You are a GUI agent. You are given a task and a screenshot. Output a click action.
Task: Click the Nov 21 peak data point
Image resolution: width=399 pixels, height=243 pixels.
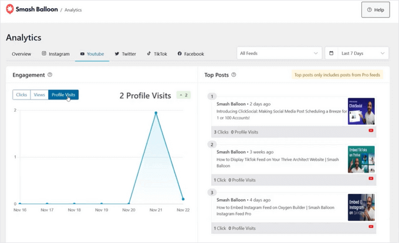click(155, 113)
